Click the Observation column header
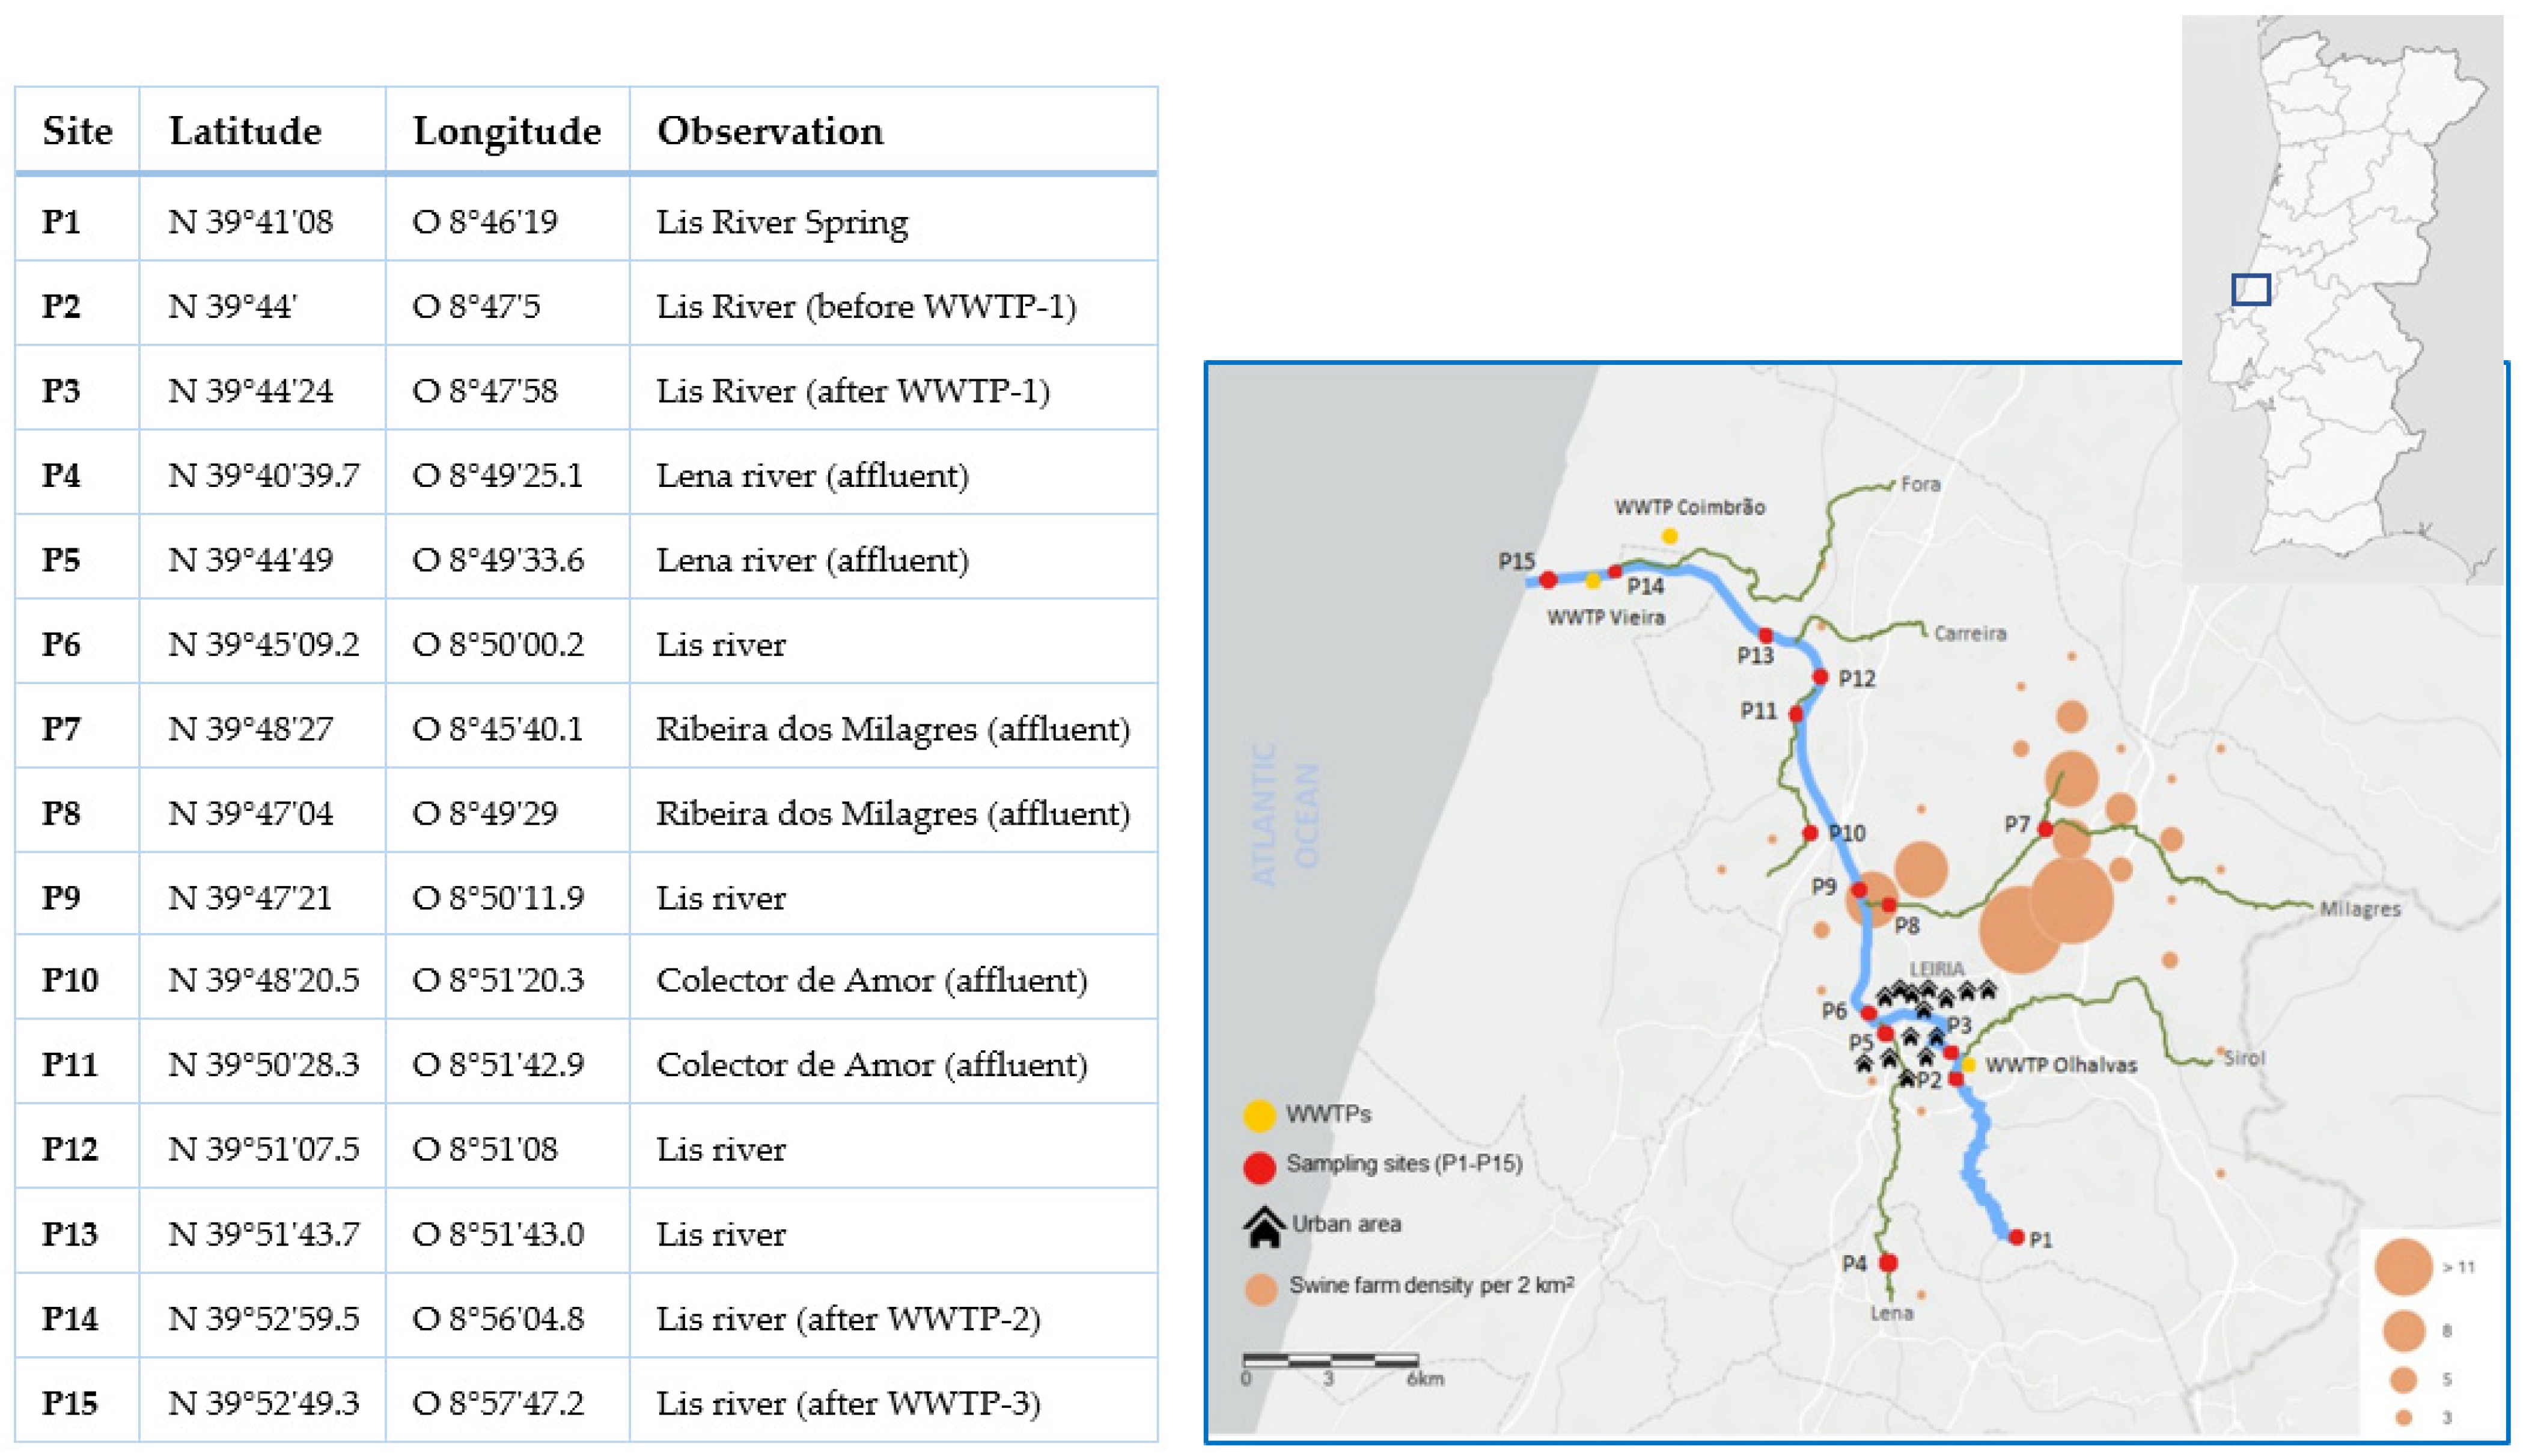The width and height of the screenshot is (2523, 1456). click(x=770, y=131)
